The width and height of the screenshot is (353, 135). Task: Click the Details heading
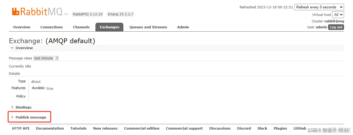point(14,73)
